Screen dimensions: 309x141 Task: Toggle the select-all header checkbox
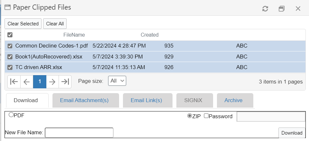pos(10,35)
